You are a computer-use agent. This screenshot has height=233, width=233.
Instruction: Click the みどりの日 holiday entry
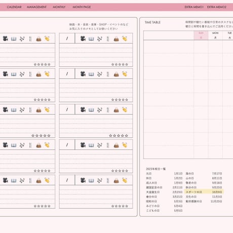(153, 206)
